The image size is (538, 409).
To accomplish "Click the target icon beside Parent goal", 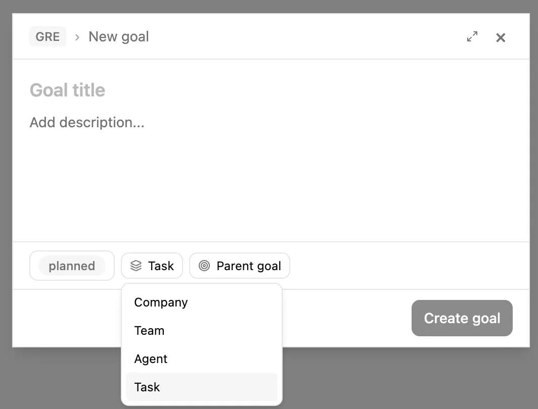I will coord(204,266).
